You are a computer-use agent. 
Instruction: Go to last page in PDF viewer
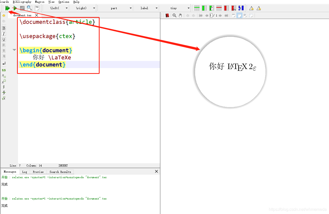click(226, 15)
